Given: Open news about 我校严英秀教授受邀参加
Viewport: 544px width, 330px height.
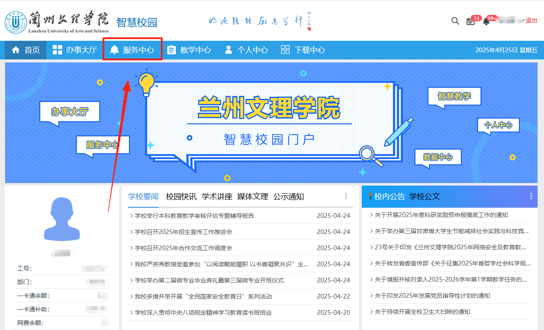Looking at the screenshot, I should (x=221, y=264).
